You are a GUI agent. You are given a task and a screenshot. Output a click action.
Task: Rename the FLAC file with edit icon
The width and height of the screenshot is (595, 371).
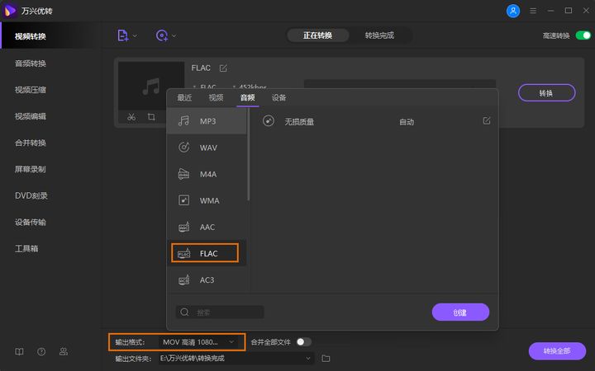[x=223, y=68]
